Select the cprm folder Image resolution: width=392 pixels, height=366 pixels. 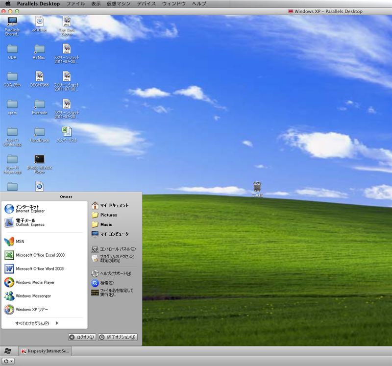(x=12, y=107)
